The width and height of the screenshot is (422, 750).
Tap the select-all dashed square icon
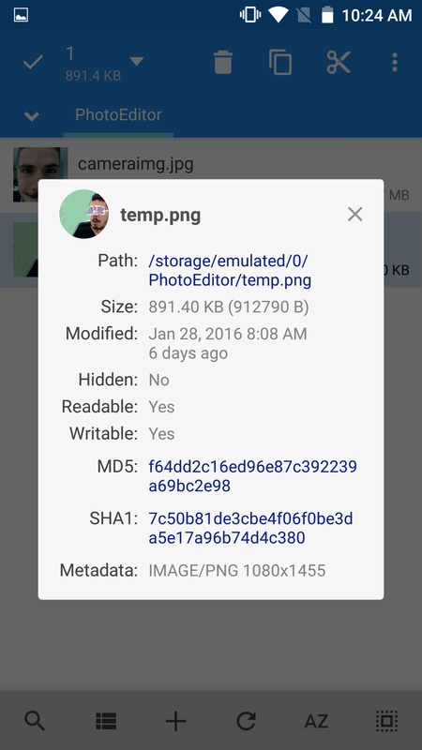pyautogui.click(x=386, y=721)
